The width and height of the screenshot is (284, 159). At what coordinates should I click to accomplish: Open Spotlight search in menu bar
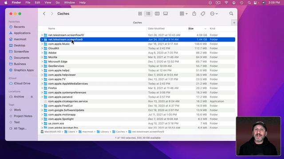tap(249, 3)
